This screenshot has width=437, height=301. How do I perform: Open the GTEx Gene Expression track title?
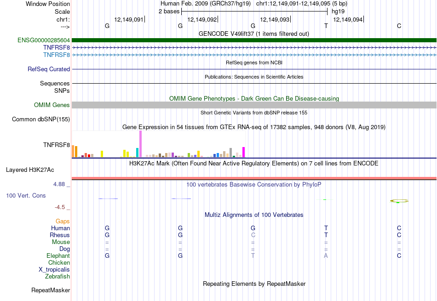click(x=254, y=127)
